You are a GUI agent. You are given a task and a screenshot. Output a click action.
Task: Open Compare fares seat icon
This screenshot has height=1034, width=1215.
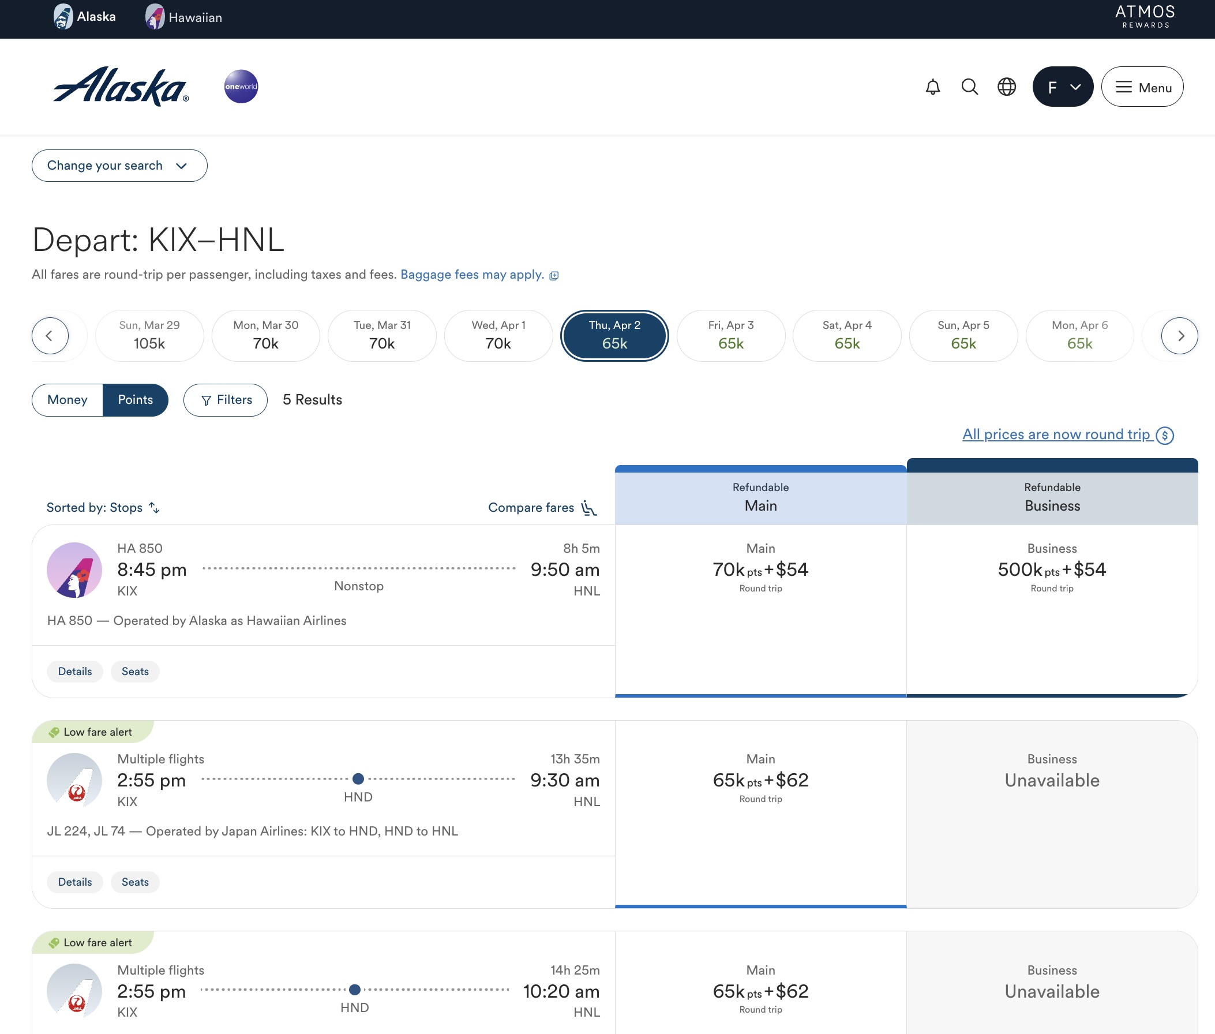[x=589, y=508]
